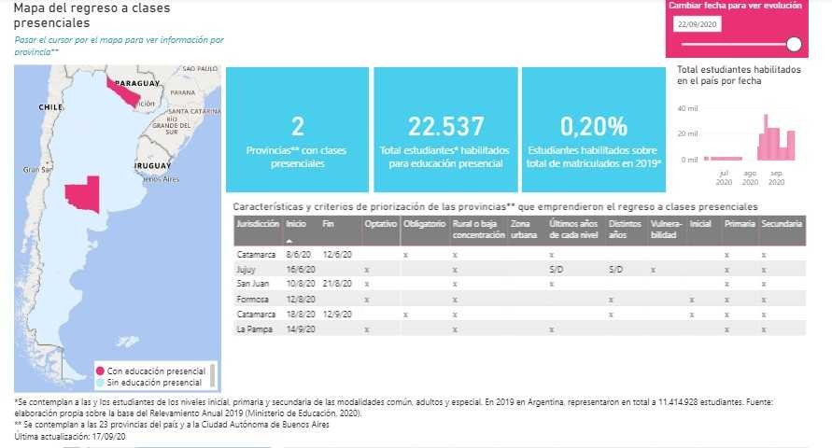The width and height of the screenshot is (832, 448).
Task: Sort table by Jurisdicción column header
Action: (259, 225)
